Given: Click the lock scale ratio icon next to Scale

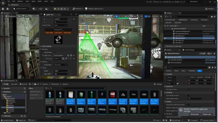Looking at the screenshot, I should [x=178, y=83].
